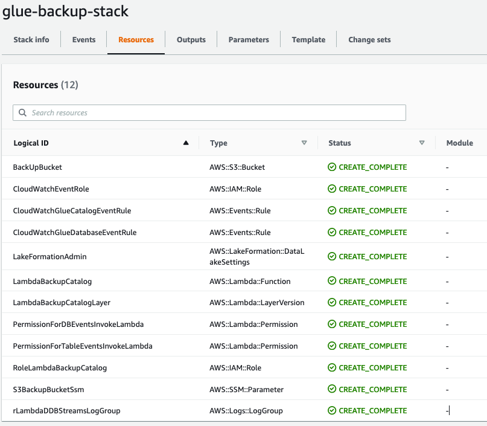Click the Module column header

pos(459,143)
